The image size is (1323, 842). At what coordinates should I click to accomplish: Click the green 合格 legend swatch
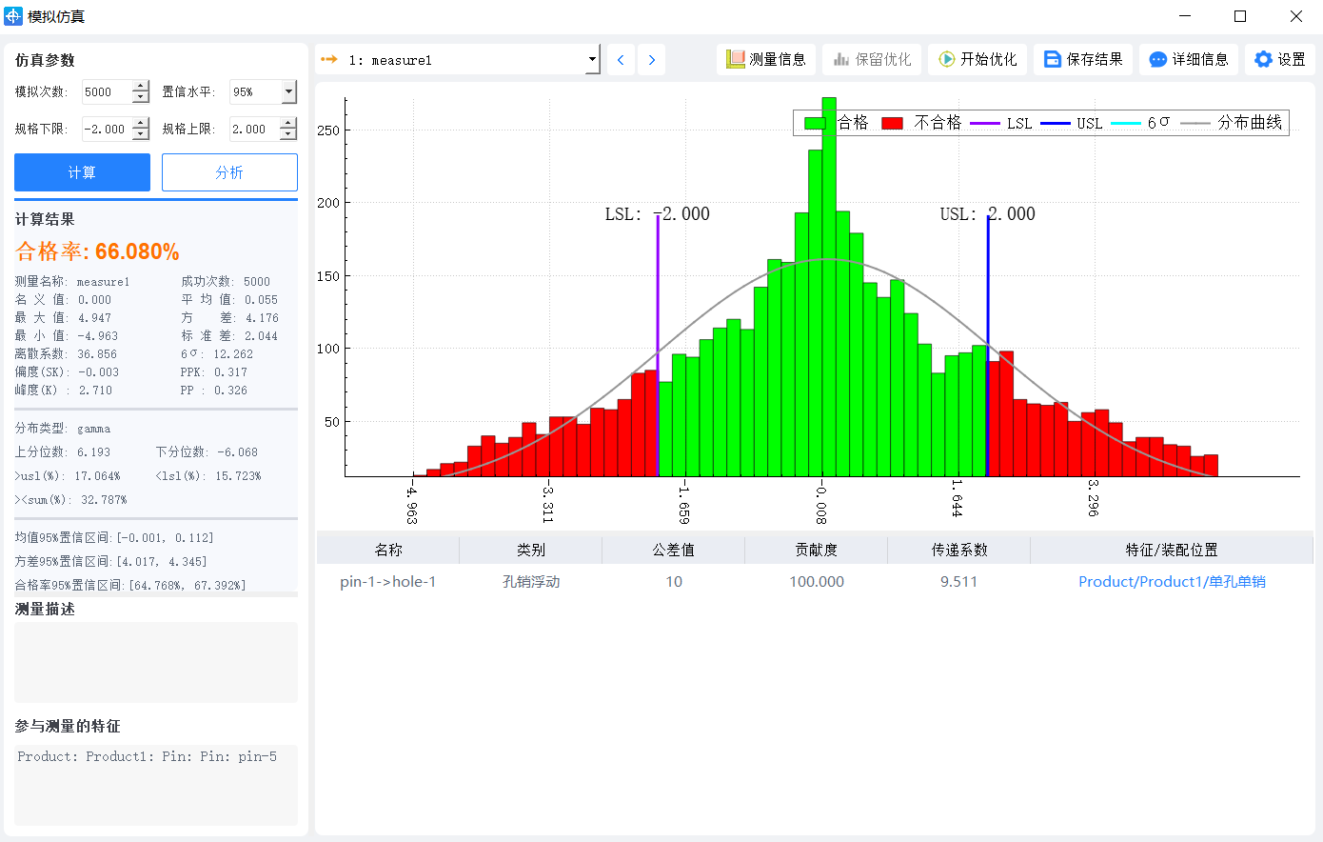coord(815,123)
